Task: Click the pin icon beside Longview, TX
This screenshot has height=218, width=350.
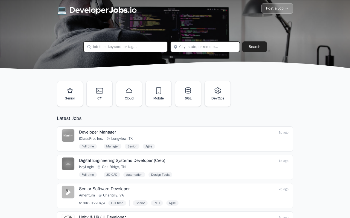Action: pos(108,139)
